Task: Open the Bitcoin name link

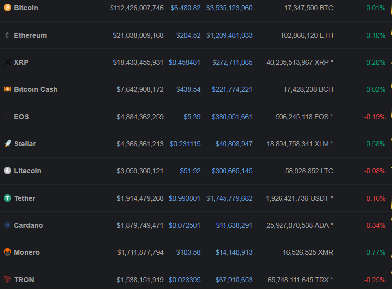Action: 26,8
